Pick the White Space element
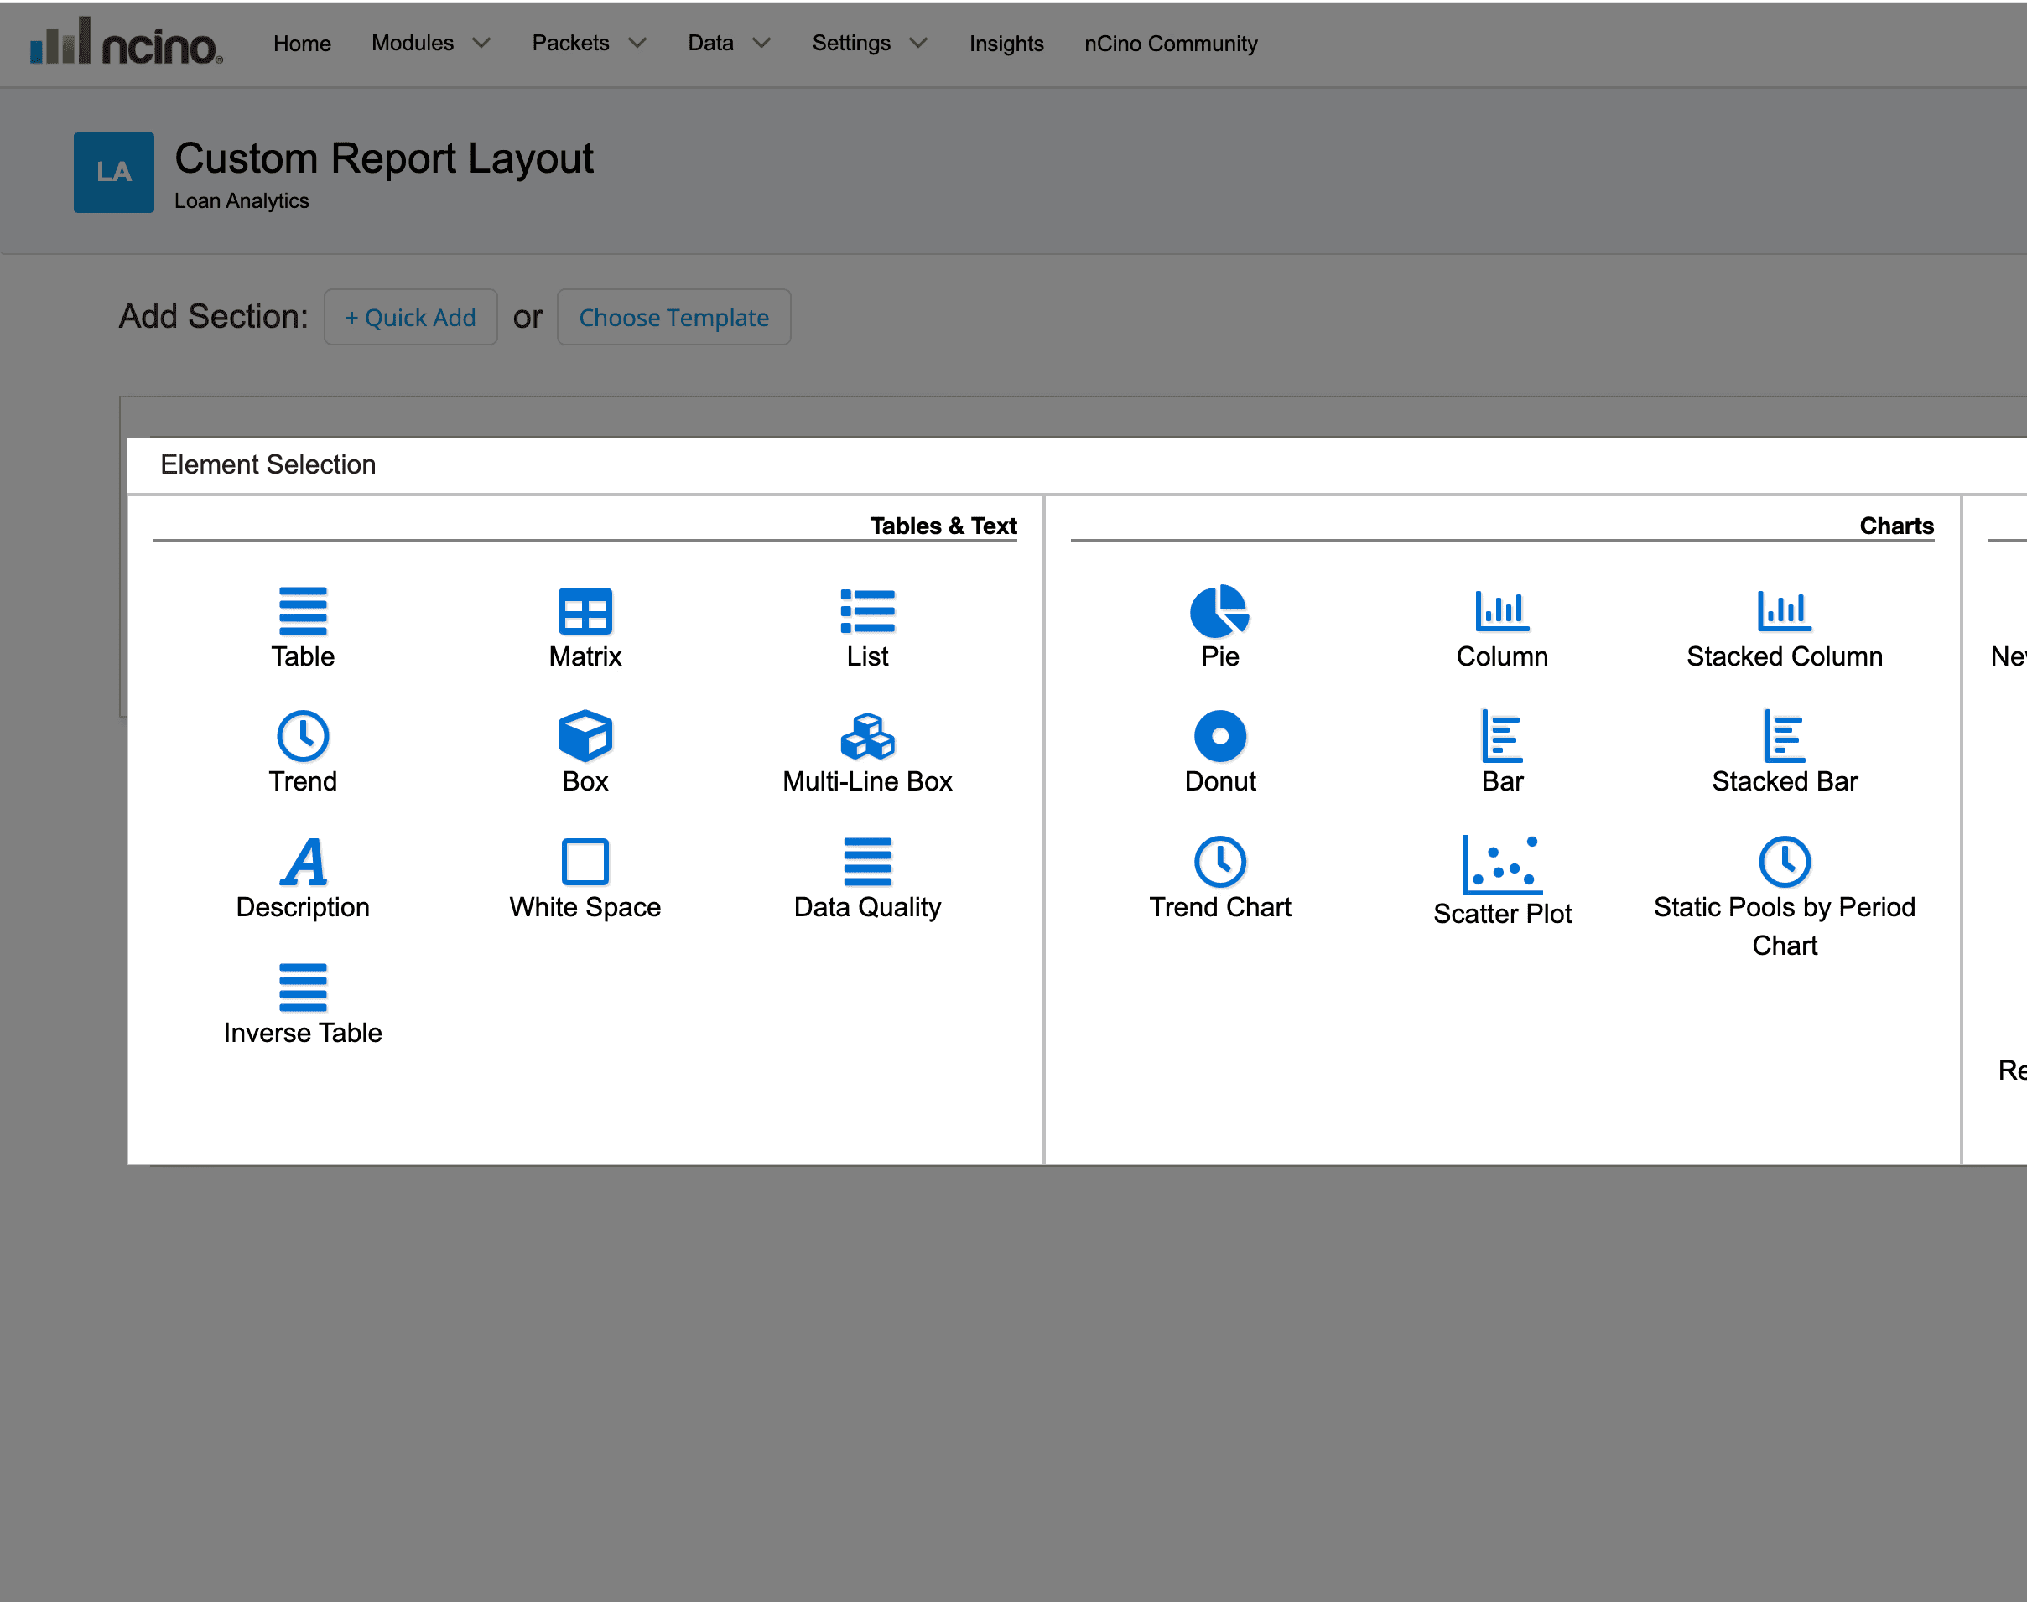The width and height of the screenshot is (2027, 1602). pyautogui.click(x=585, y=862)
